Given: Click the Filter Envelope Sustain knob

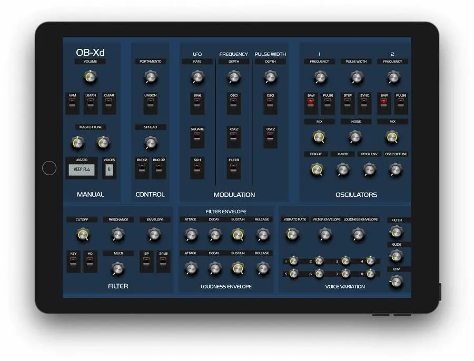Looking at the screenshot, I should click(x=238, y=235).
